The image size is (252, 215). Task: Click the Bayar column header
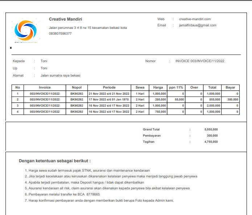tap(230, 87)
